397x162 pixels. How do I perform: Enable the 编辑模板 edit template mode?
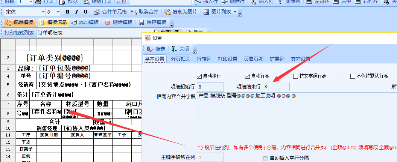point(20,22)
